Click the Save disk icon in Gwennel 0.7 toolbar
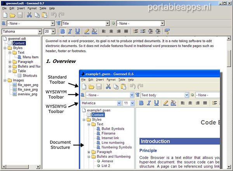 (20, 15)
